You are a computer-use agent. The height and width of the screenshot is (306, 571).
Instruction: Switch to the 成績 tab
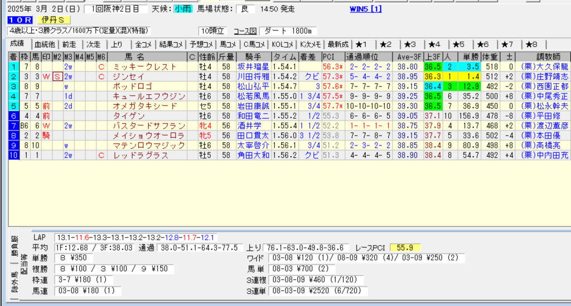(x=17, y=43)
